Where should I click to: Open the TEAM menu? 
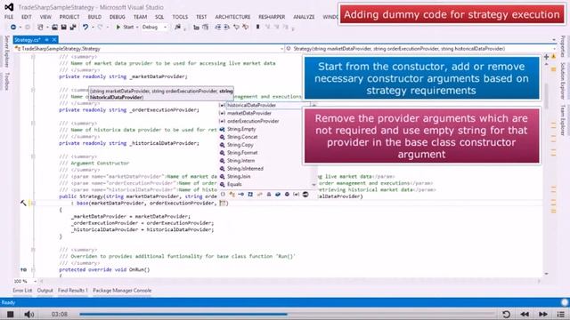pos(140,17)
